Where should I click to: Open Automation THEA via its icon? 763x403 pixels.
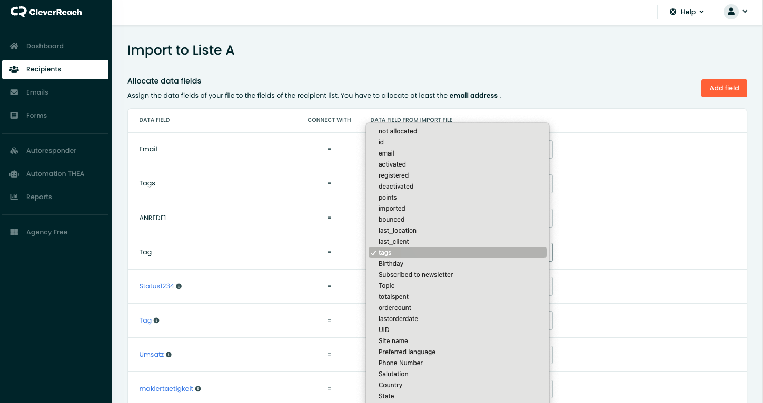(14, 173)
